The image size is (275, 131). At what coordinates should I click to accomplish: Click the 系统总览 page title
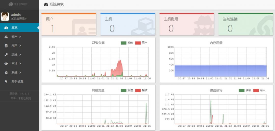click(x=57, y=5)
